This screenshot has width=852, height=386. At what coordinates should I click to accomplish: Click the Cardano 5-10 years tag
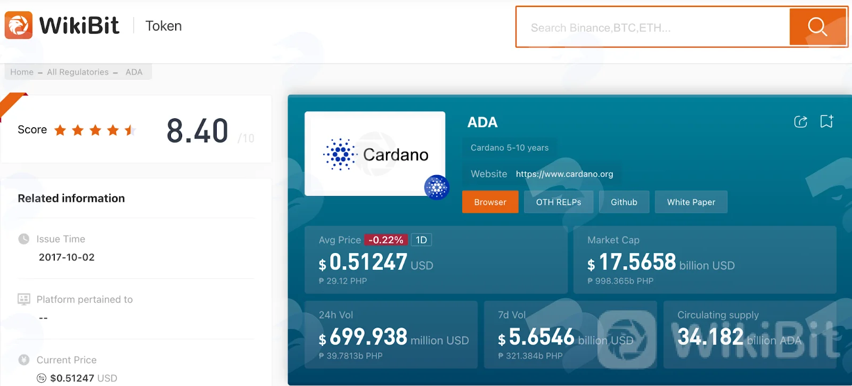[x=510, y=147]
